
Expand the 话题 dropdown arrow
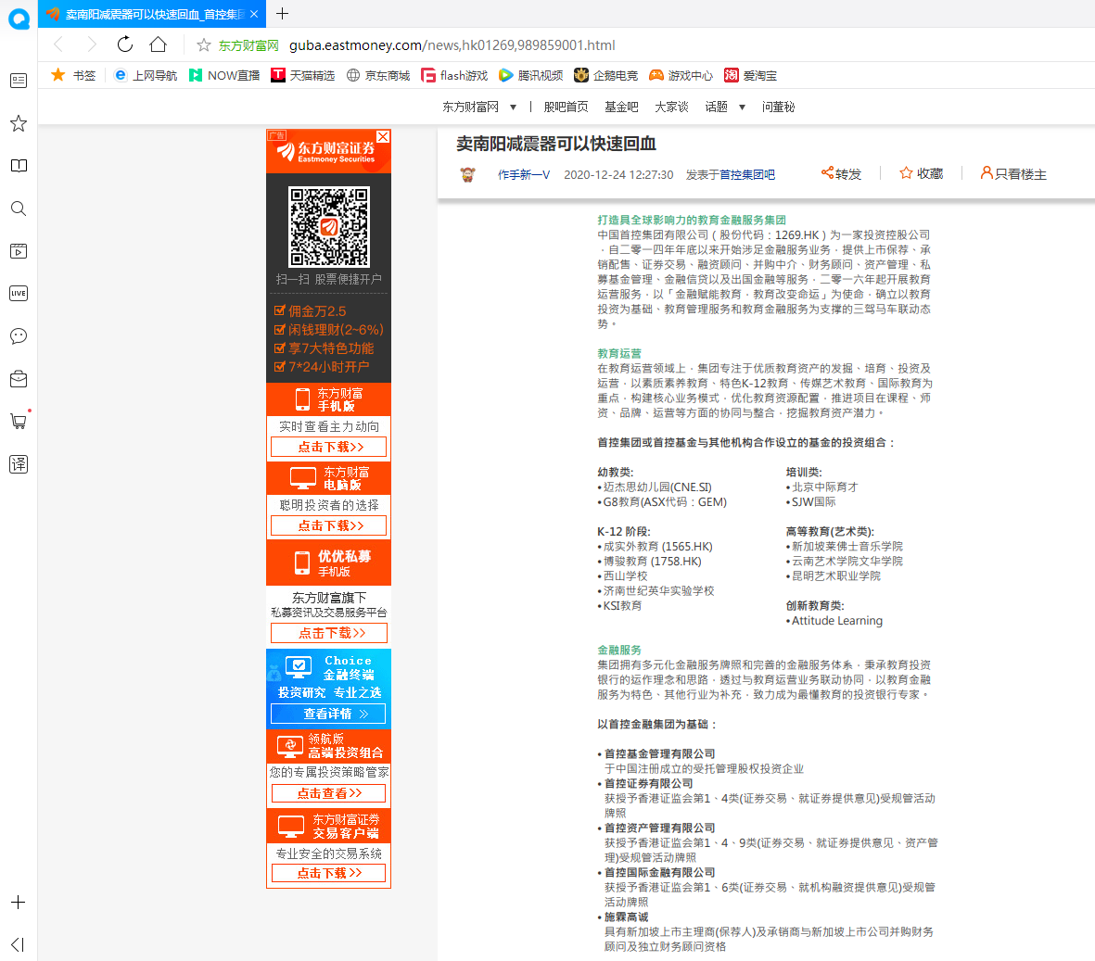[x=743, y=107]
